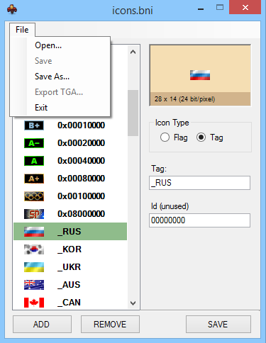The image size is (266, 343).
Task: Open the File menu
Action: click(x=22, y=30)
